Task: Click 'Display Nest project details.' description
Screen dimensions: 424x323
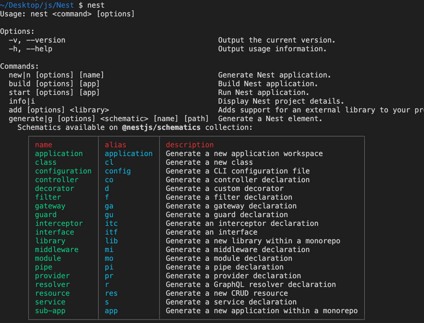Action: [x=281, y=101]
